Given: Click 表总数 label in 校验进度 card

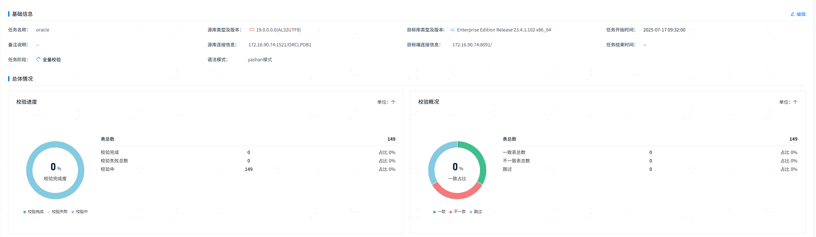Looking at the screenshot, I should click(x=108, y=139).
